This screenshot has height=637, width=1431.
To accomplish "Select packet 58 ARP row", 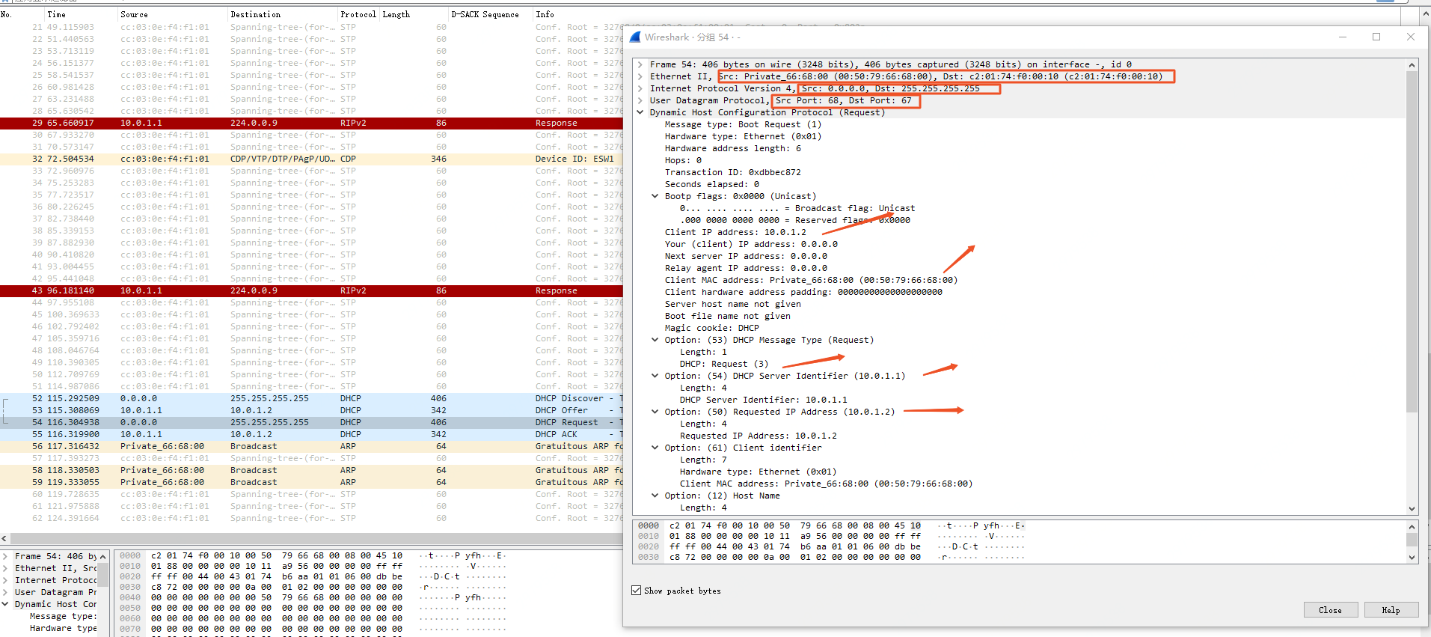I will pos(311,470).
